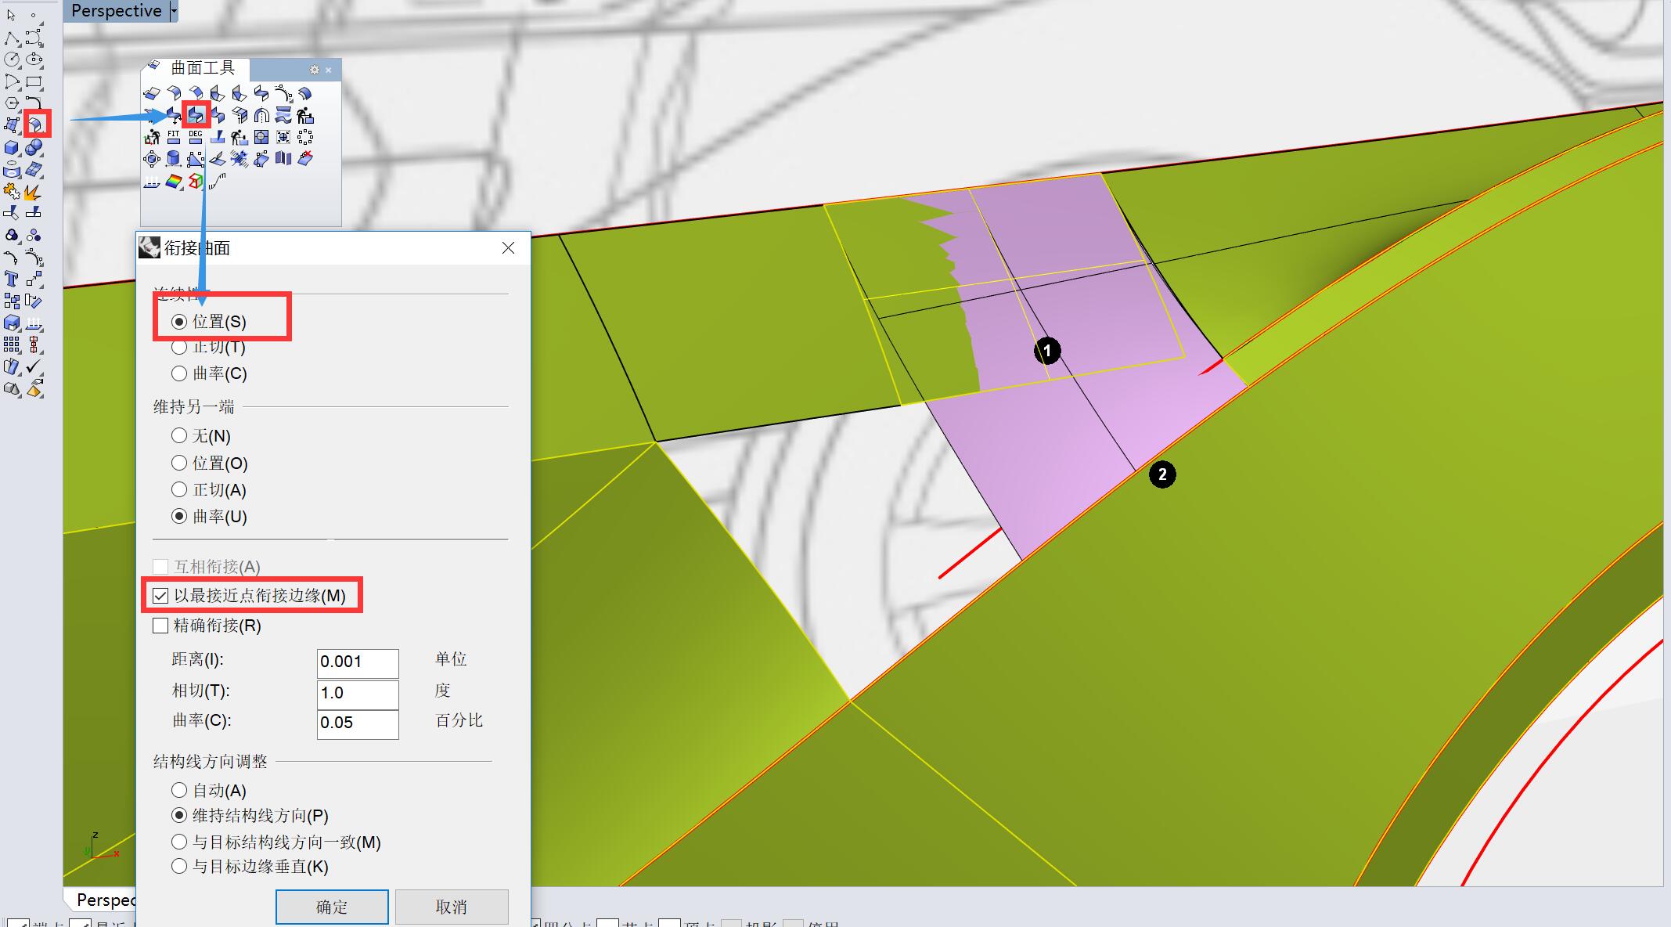The width and height of the screenshot is (1671, 927).
Task: Select the 正切(T) continuity radio button
Action: (179, 347)
